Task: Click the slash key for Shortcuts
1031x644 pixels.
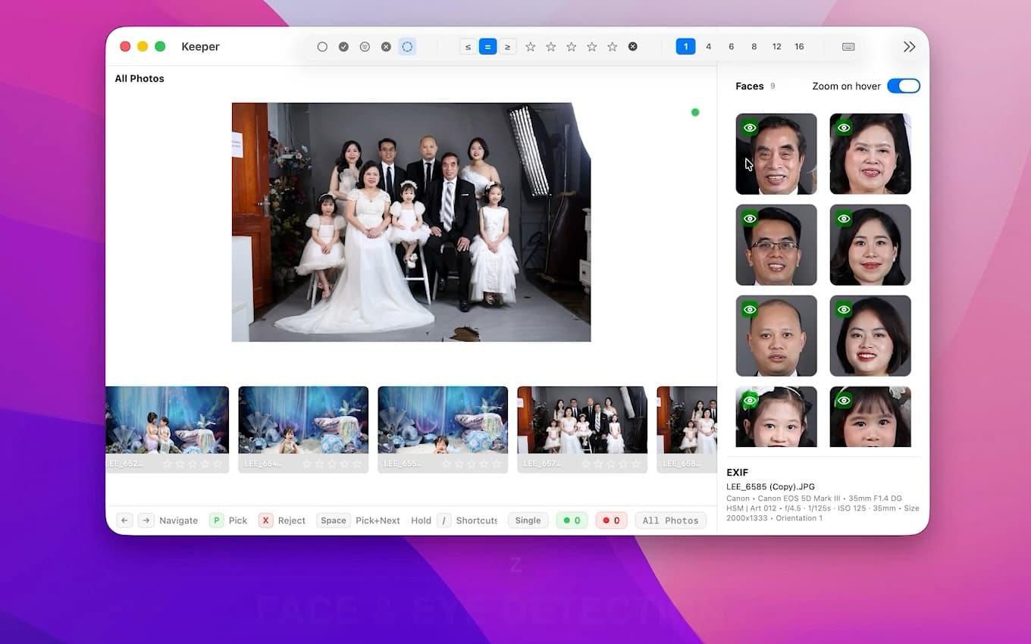Action: pyautogui.click(x=444, y=521)
